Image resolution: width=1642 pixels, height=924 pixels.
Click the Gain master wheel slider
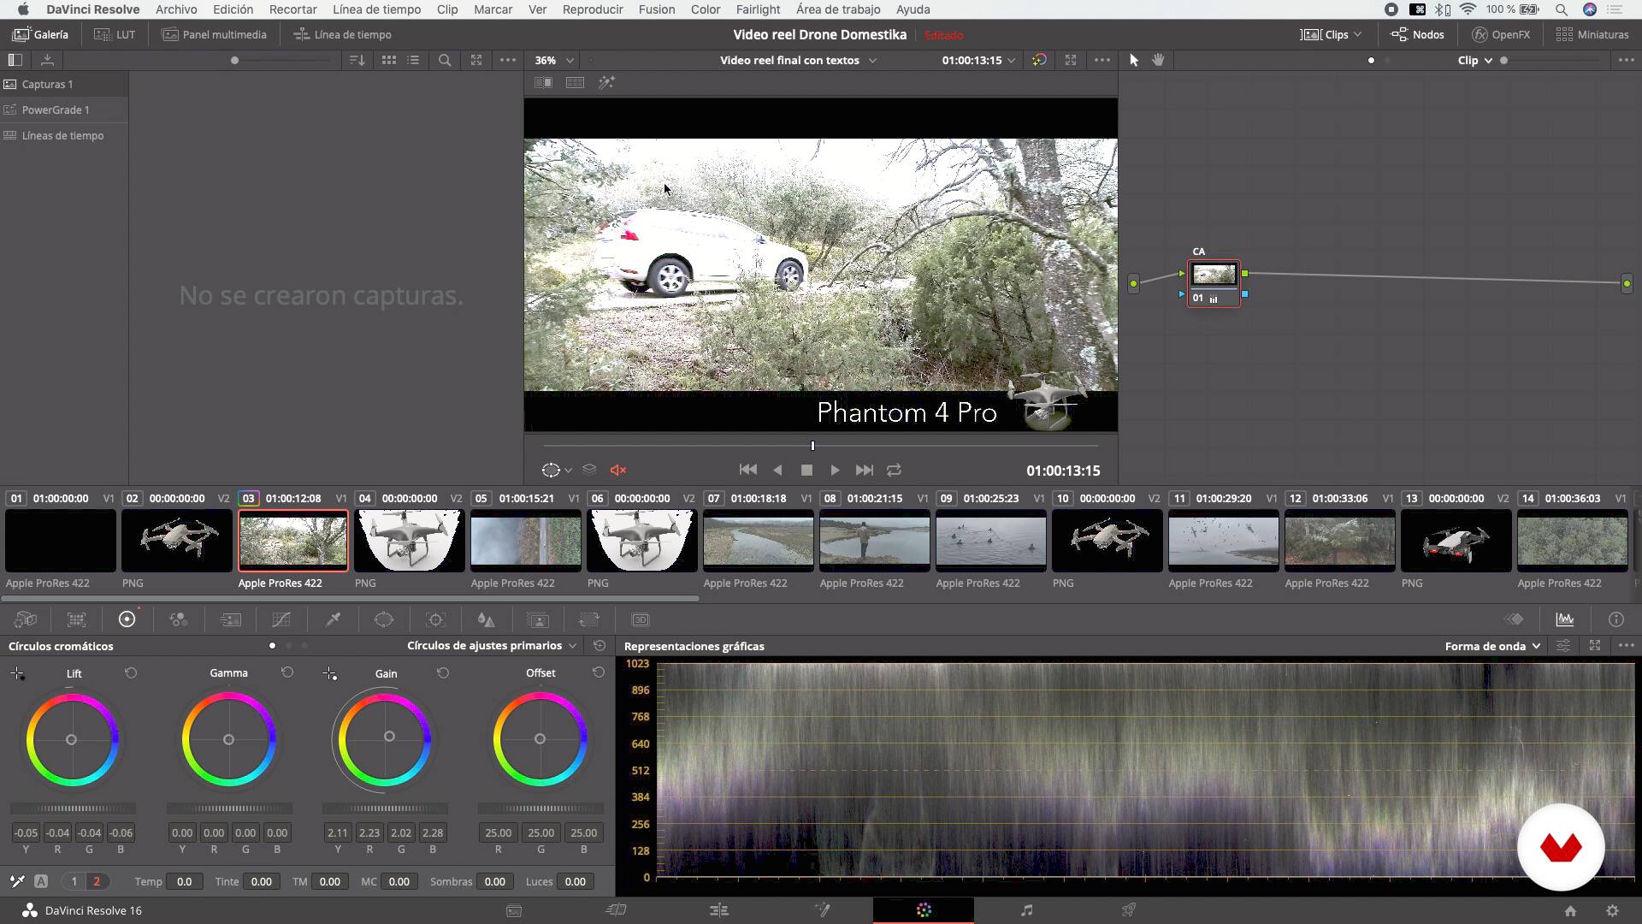click(x=385, y=808)
